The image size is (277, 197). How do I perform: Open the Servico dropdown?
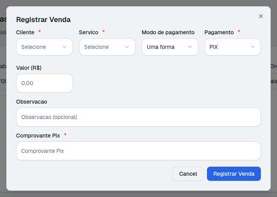pos(107,47)
